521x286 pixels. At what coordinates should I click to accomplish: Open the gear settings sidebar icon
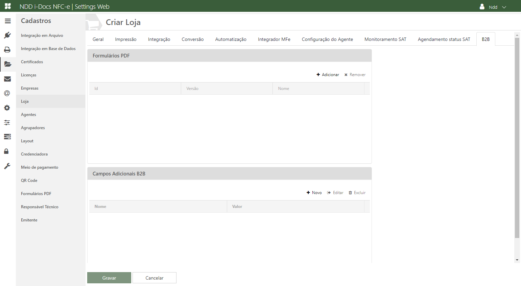point(7,108)
